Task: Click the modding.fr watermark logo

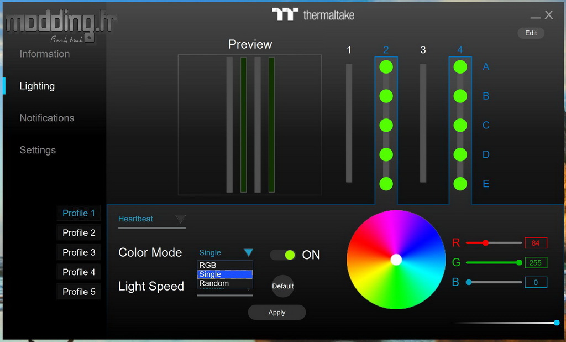Action: pos(61,27)
